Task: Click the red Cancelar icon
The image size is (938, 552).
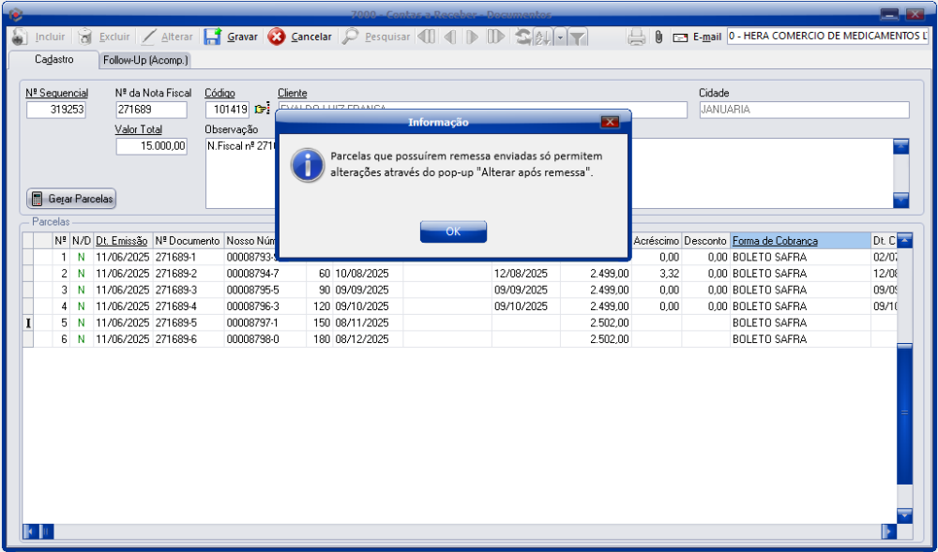Action: (x=277, y=37)
